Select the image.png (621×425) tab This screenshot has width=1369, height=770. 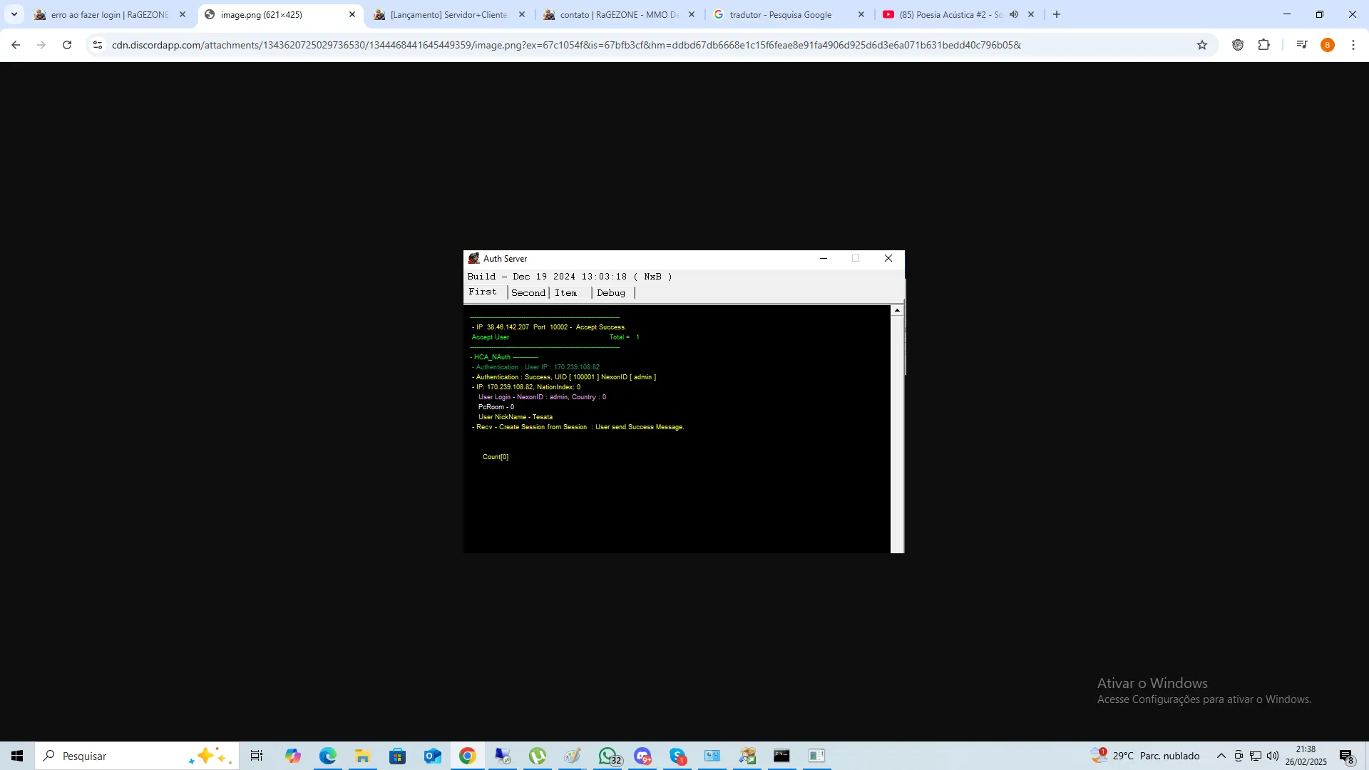[x=280, y=14]
